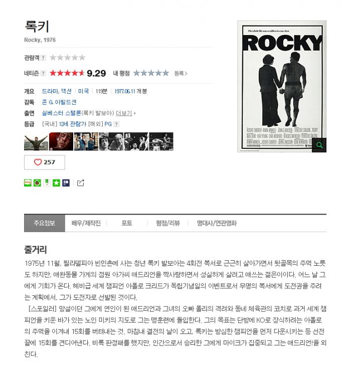
Task: Click help icon next to 네티즌
Action: (x=43, y=73)
